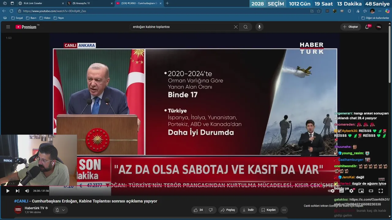Viewport: 392px width, 220px height.
Task: Open the browser profile avatar
Action: point(372,11)
